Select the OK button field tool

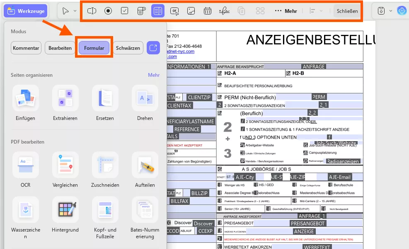(x=174, y=11)
